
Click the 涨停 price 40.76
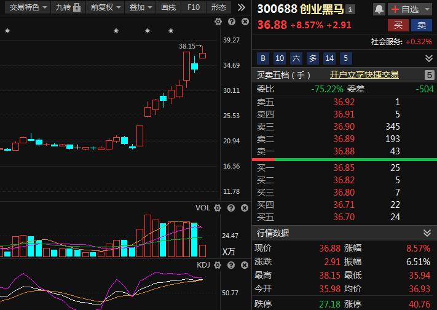pos(419,304)
